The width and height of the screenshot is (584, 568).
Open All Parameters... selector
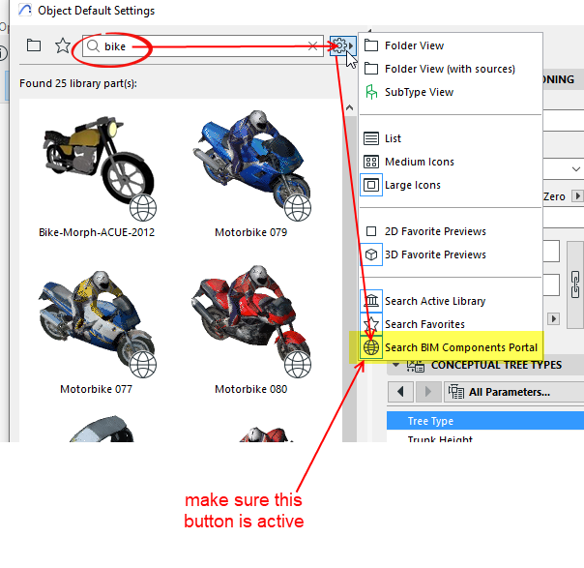(x=514, y=392)
